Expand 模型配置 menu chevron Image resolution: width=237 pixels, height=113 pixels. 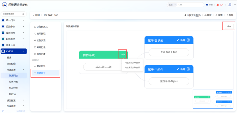click(x=23, y=100)
